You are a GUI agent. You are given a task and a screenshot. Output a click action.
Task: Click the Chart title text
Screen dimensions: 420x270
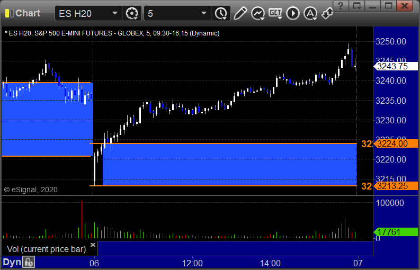(28, 13)
